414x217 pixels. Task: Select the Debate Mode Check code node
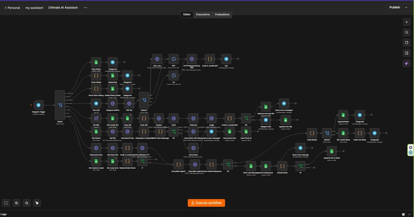point(127,161)
